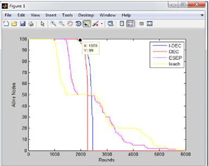The image size is (209, 166).
Task: Click the Insert Colorbar icon
Action: click(122, 24)
